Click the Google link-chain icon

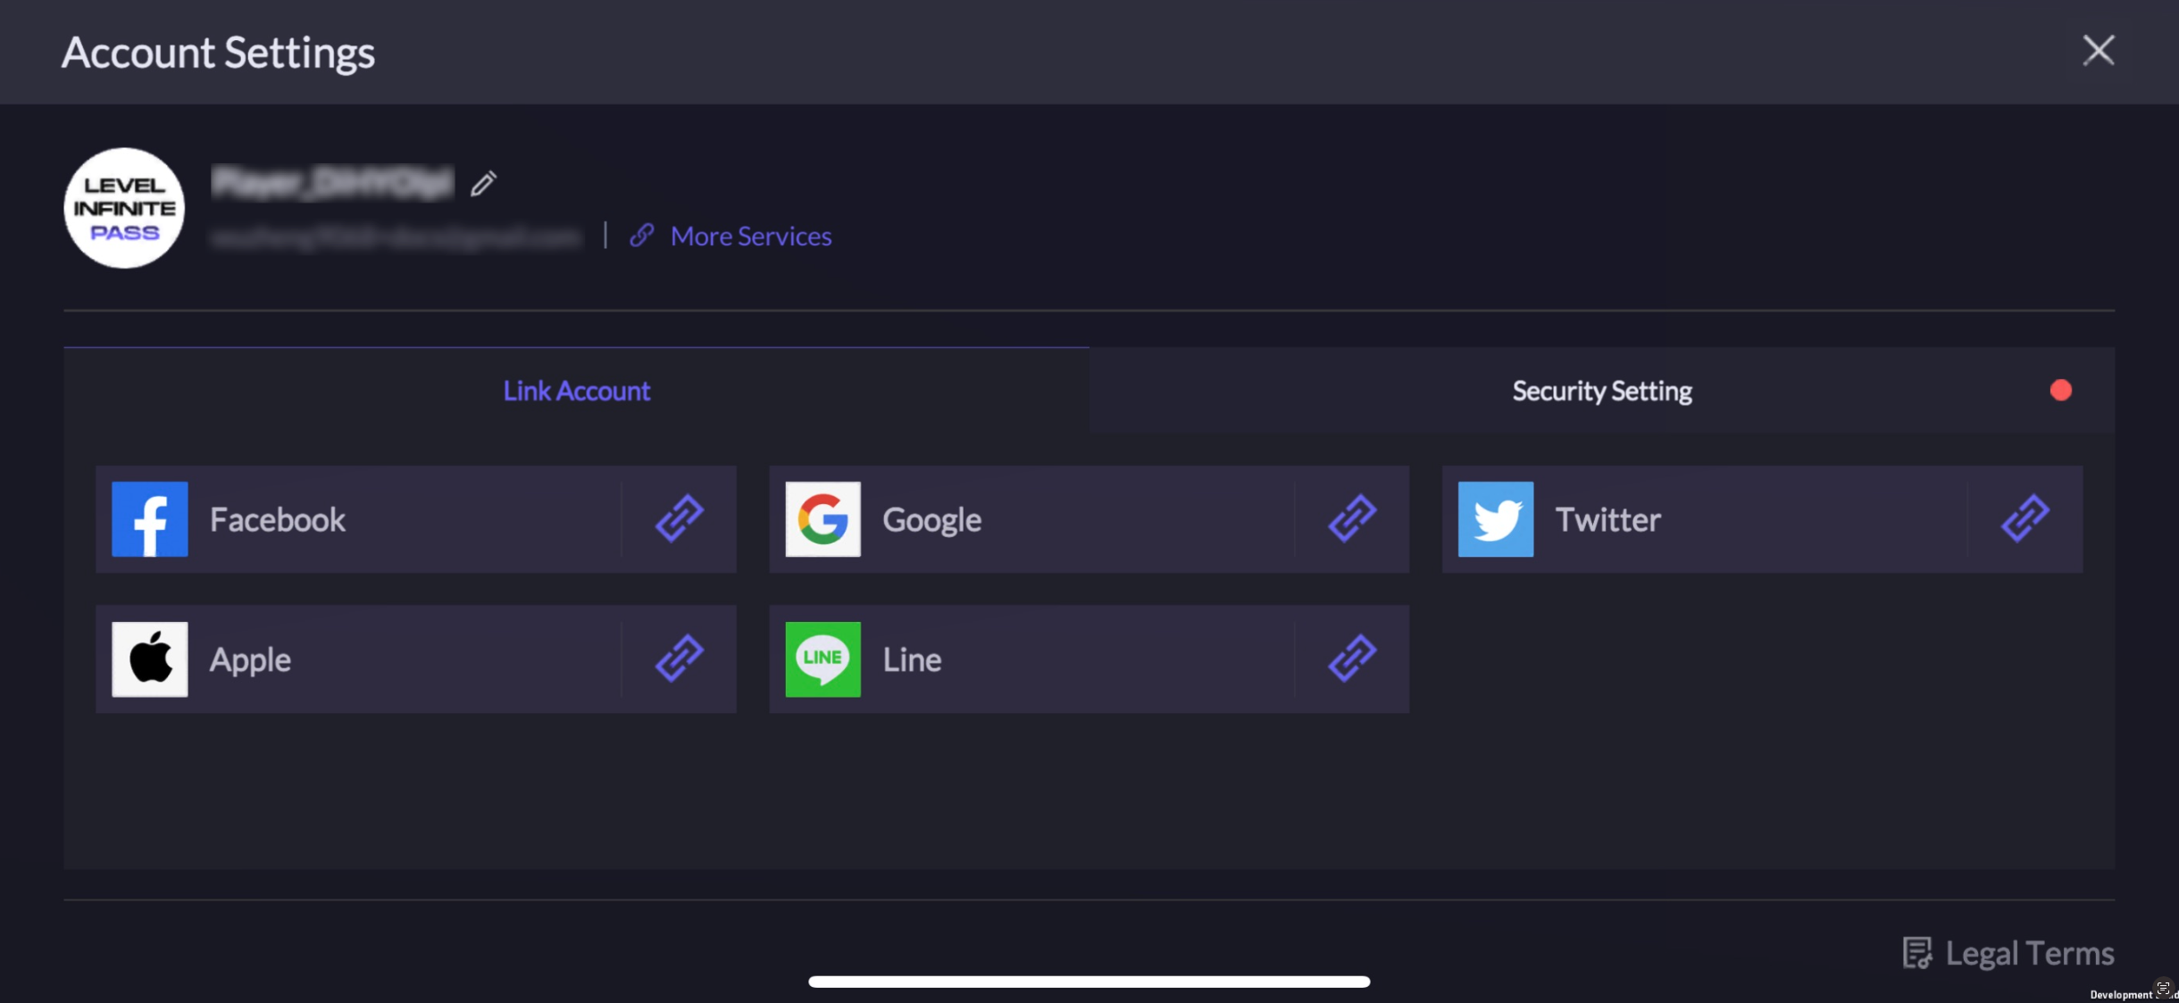click(1352, 518)
